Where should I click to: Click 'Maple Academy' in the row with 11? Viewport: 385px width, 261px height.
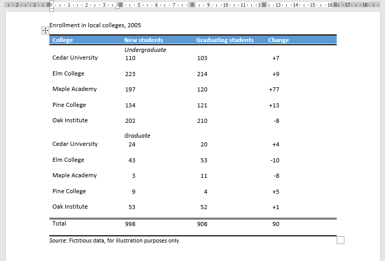point(75,175)
